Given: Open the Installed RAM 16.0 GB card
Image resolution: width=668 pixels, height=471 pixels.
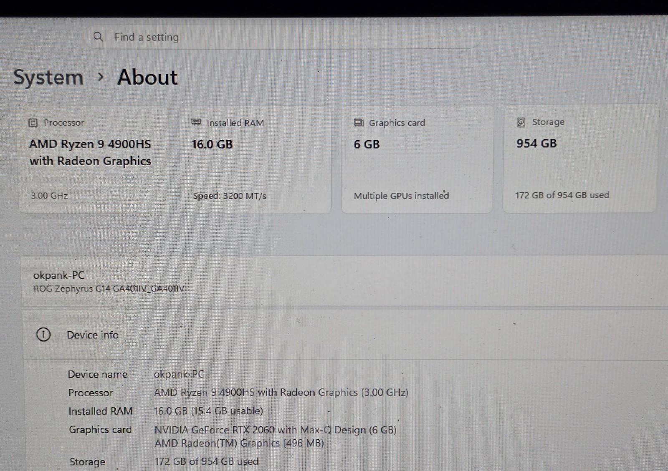Looking at the screenshot, I should [255, 160].
